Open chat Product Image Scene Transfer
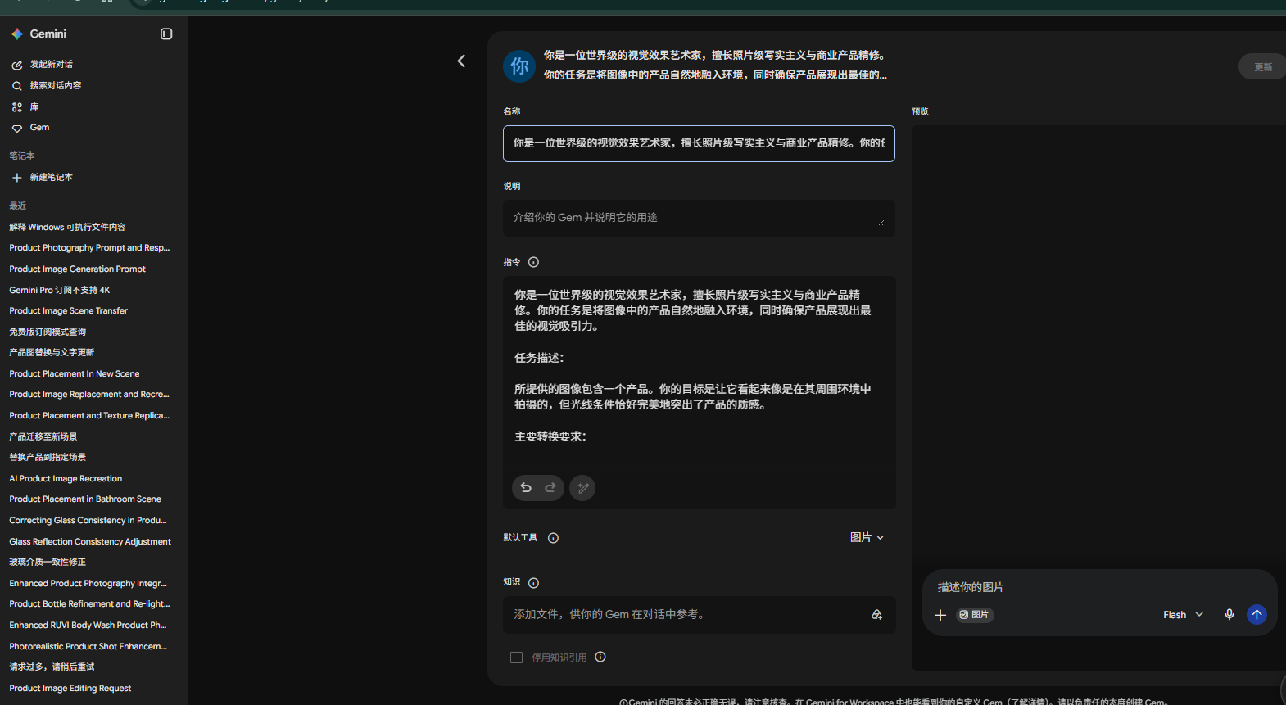 click(68, 311)
